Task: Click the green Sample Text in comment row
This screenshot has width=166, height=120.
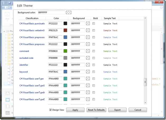Action: point(110,51)
